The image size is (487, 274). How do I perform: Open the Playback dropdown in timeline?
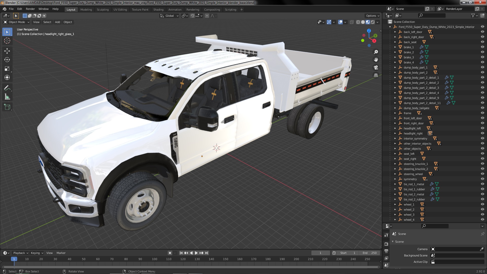click(21, 253)
